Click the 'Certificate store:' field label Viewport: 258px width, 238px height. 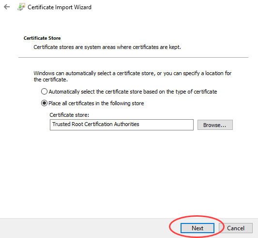click(x=69, y=115)
